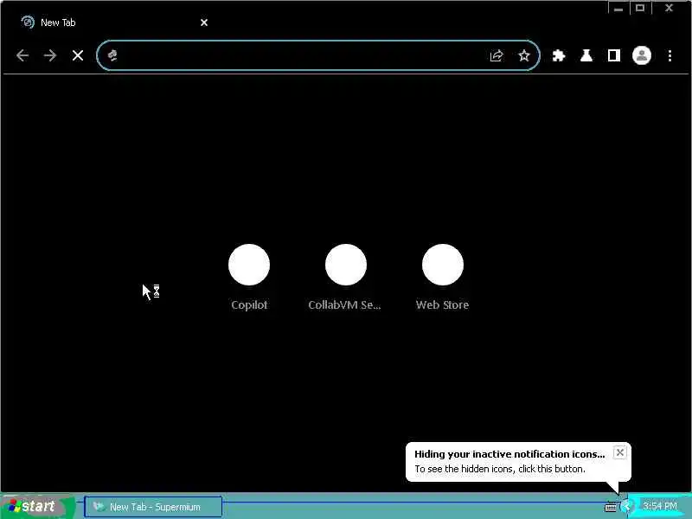
Task: Share this page icon
Action: point(497,55)
